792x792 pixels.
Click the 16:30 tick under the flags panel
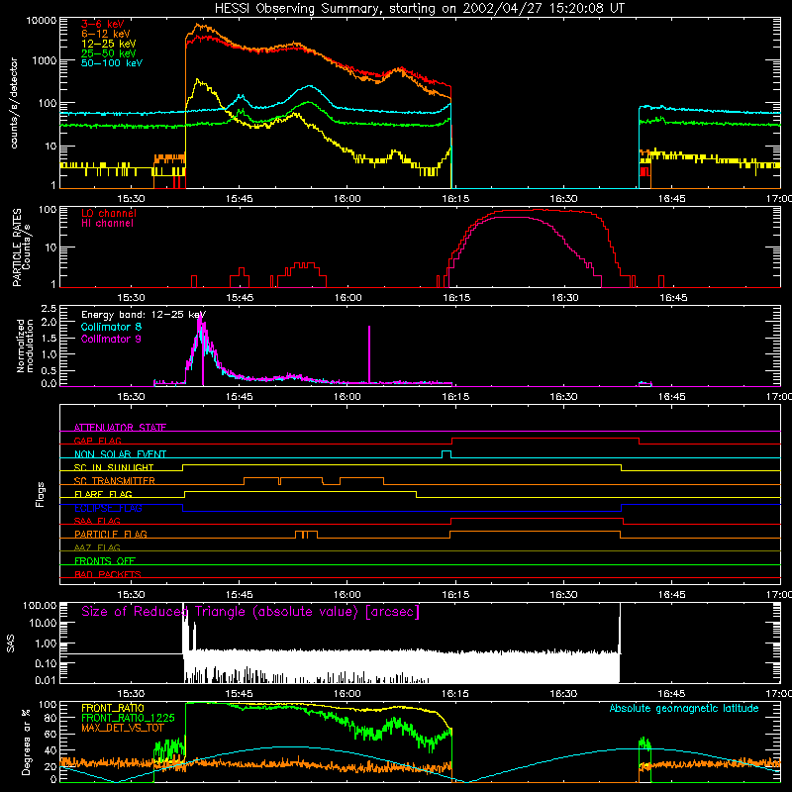coord(563,595)
